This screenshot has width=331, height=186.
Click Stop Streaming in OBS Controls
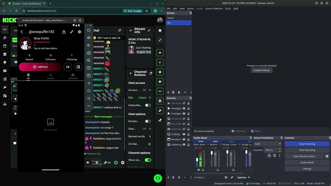tap(307, 144)
